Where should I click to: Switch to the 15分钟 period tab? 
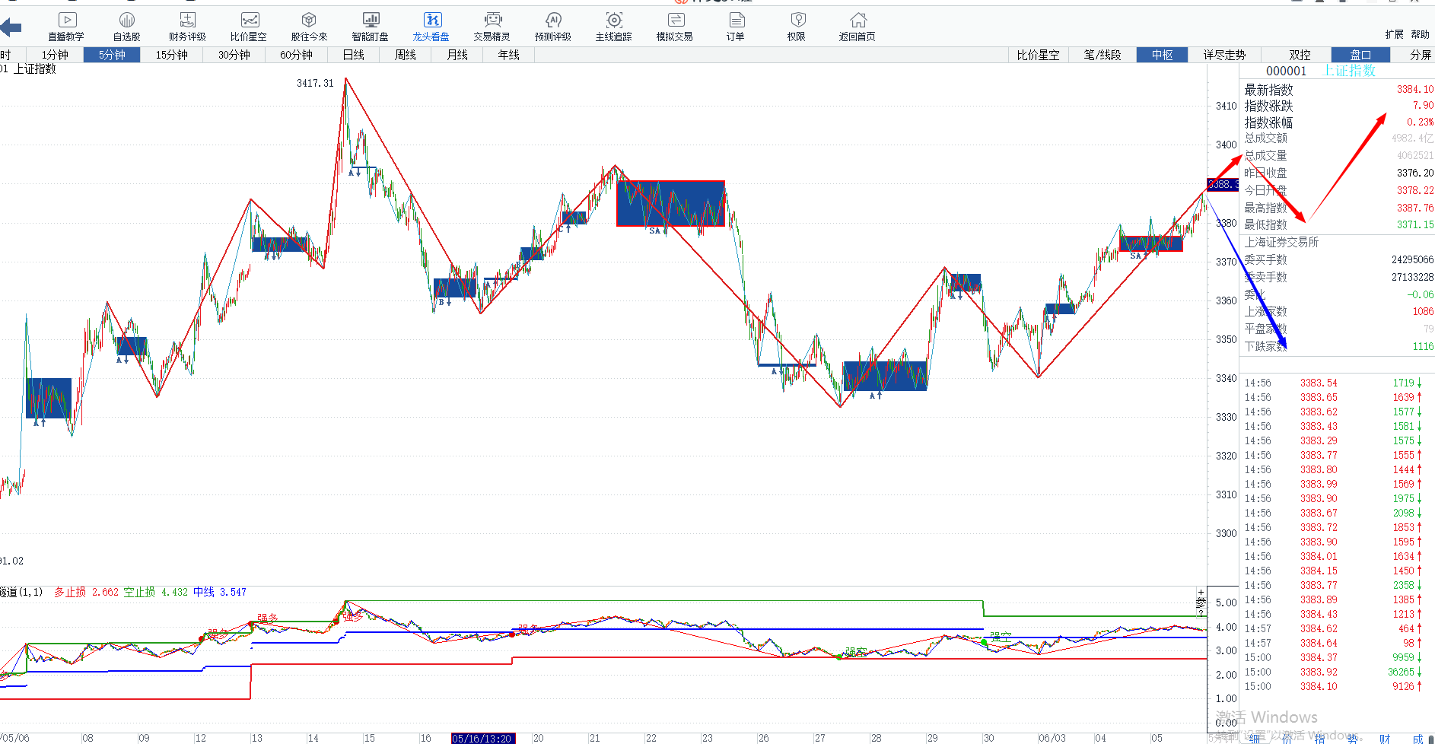(172, 55)
